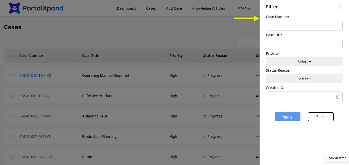Sort by Case Title column arrows
The image size is (349, 165).
[x=79, y=56]
